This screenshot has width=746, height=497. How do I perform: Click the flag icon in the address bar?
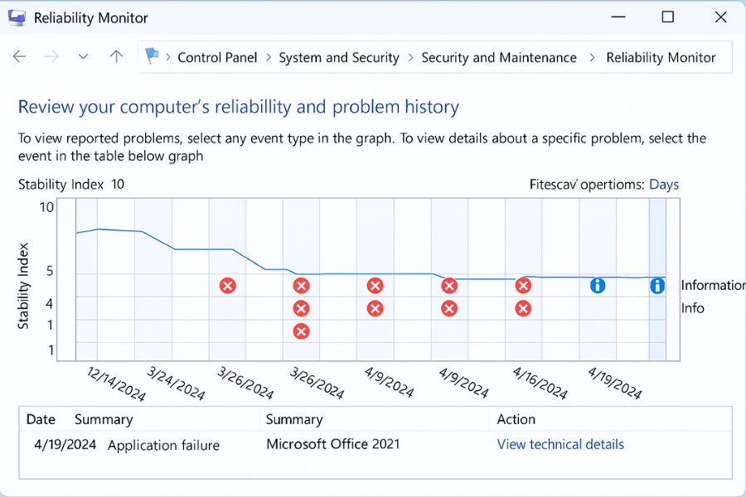pyautogui.click(x=151, y=57)
